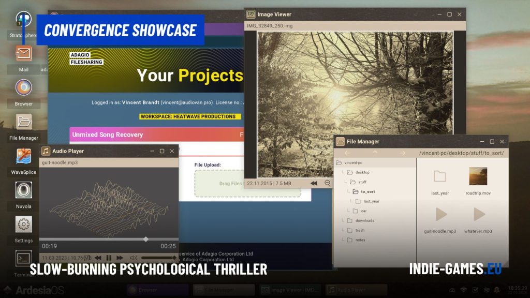530x298 pixels.
Task: Launch the WaveSplice app icon
Action: point(24,156)
